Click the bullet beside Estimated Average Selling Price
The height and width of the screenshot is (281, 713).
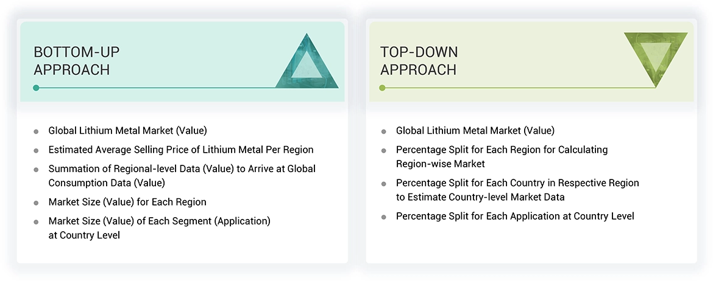[36, 150]
